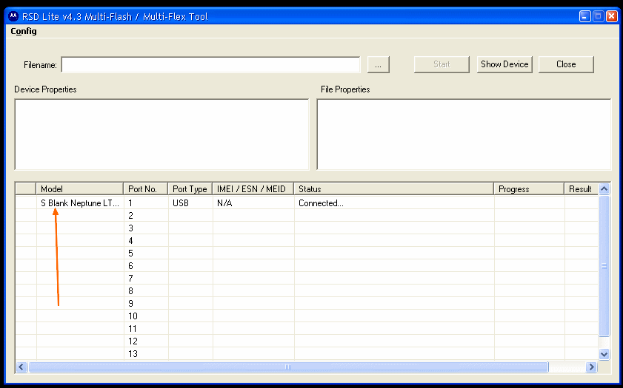The width and height of the screenshot is (623, 388).
Task: Select the row for port number 5
Action: click(307, 253)
